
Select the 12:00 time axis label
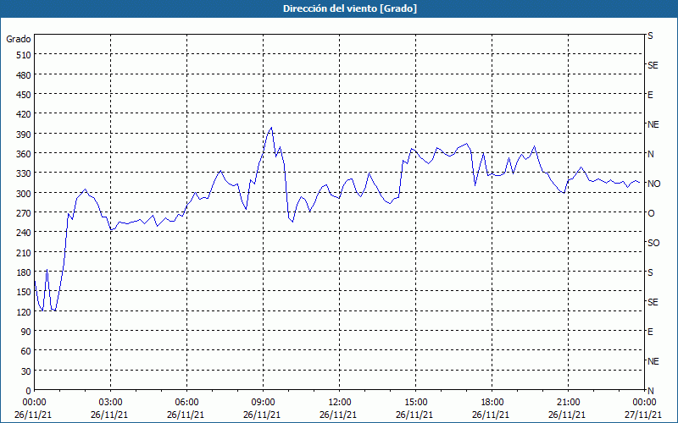(x=340, y=403)
